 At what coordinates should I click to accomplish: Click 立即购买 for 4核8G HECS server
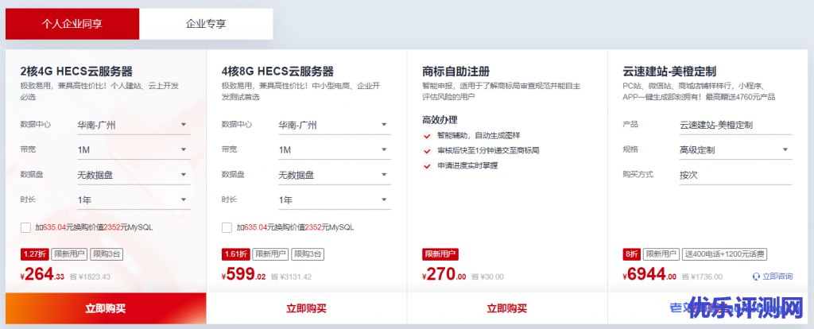pos(306,308)
